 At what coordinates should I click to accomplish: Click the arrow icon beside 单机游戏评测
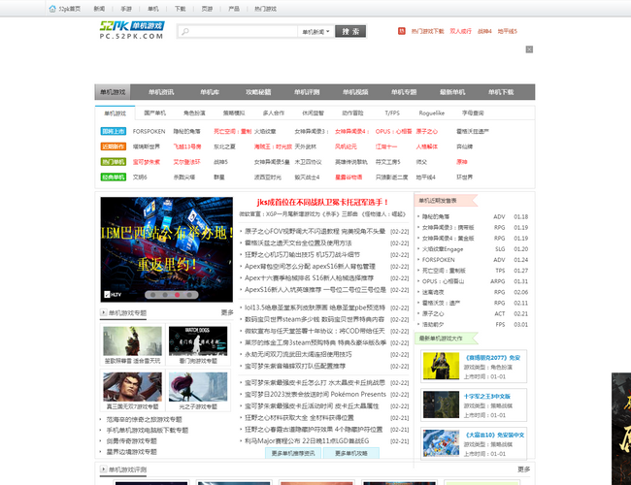(104, 469)
